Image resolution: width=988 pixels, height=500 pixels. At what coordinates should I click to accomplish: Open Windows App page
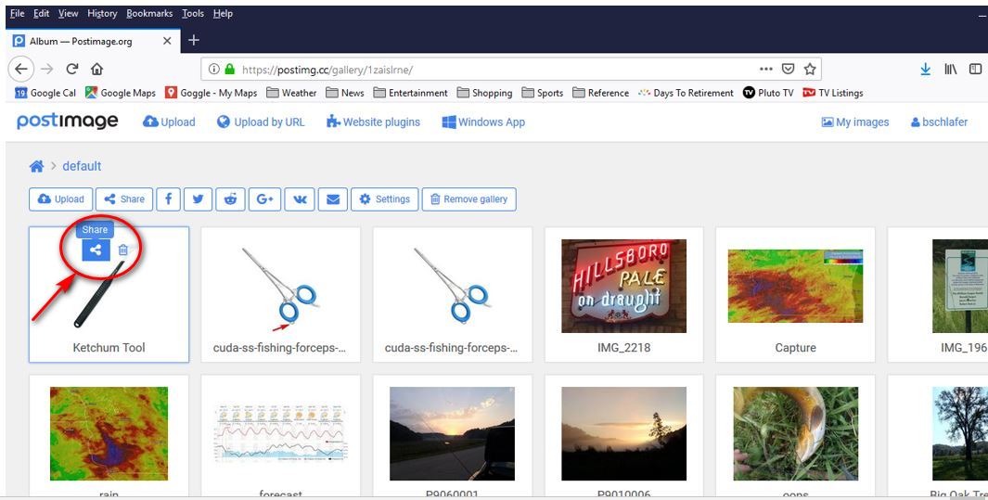tap(483, 122)
